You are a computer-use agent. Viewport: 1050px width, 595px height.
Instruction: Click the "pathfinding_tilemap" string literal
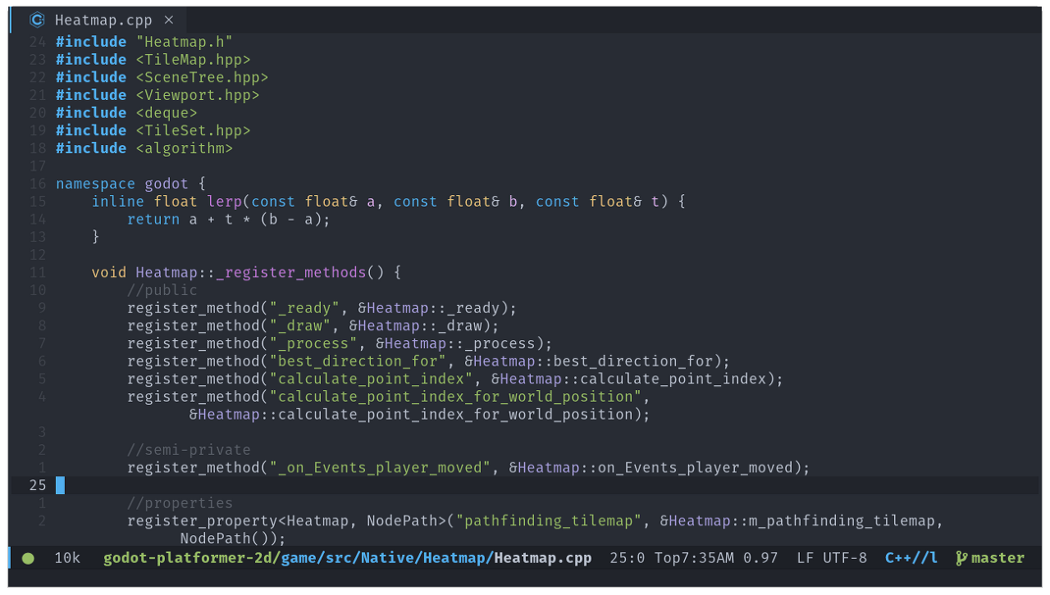pos(548,521)
